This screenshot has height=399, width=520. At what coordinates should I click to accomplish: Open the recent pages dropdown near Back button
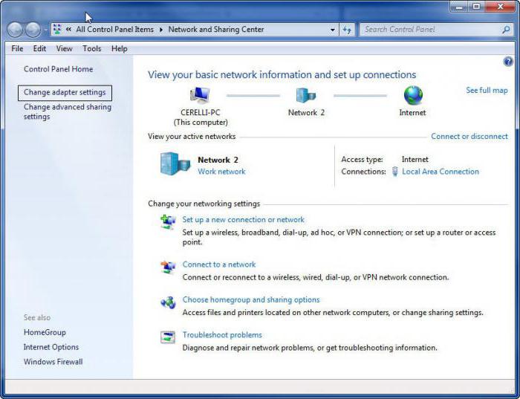(46, 30)
